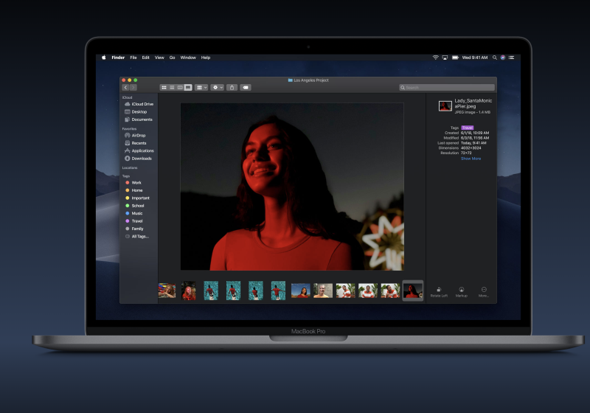Open AirDrop from the sidebar

point(138,136)
